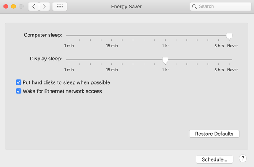Set Computer sleep to the 1 min tick
This screenshot has height=167, width=254.
tap(69, 36)
